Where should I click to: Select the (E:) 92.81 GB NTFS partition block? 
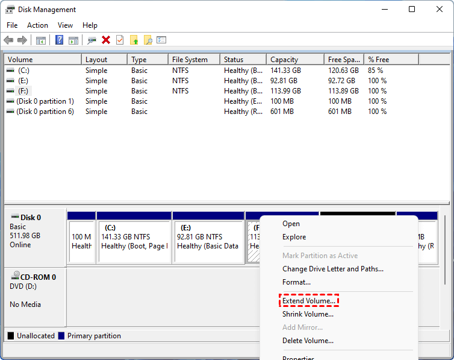click(208, 242)
